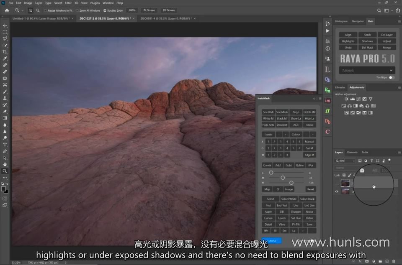The height and width of the screenshot is (265, 402).
Task: Uncheck the Scrubby Zoom checkbox
Action: tap(105, 10)
